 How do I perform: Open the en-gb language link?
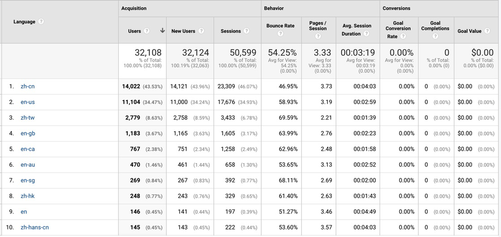click(27, 133)
